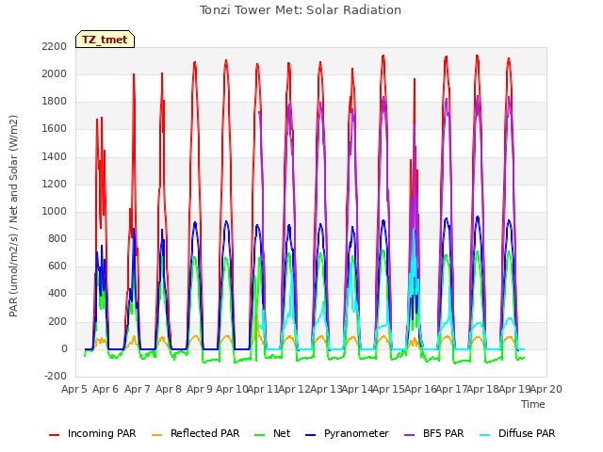
Task: Click the -200 y-axis tick label
Action: point(56,376)
